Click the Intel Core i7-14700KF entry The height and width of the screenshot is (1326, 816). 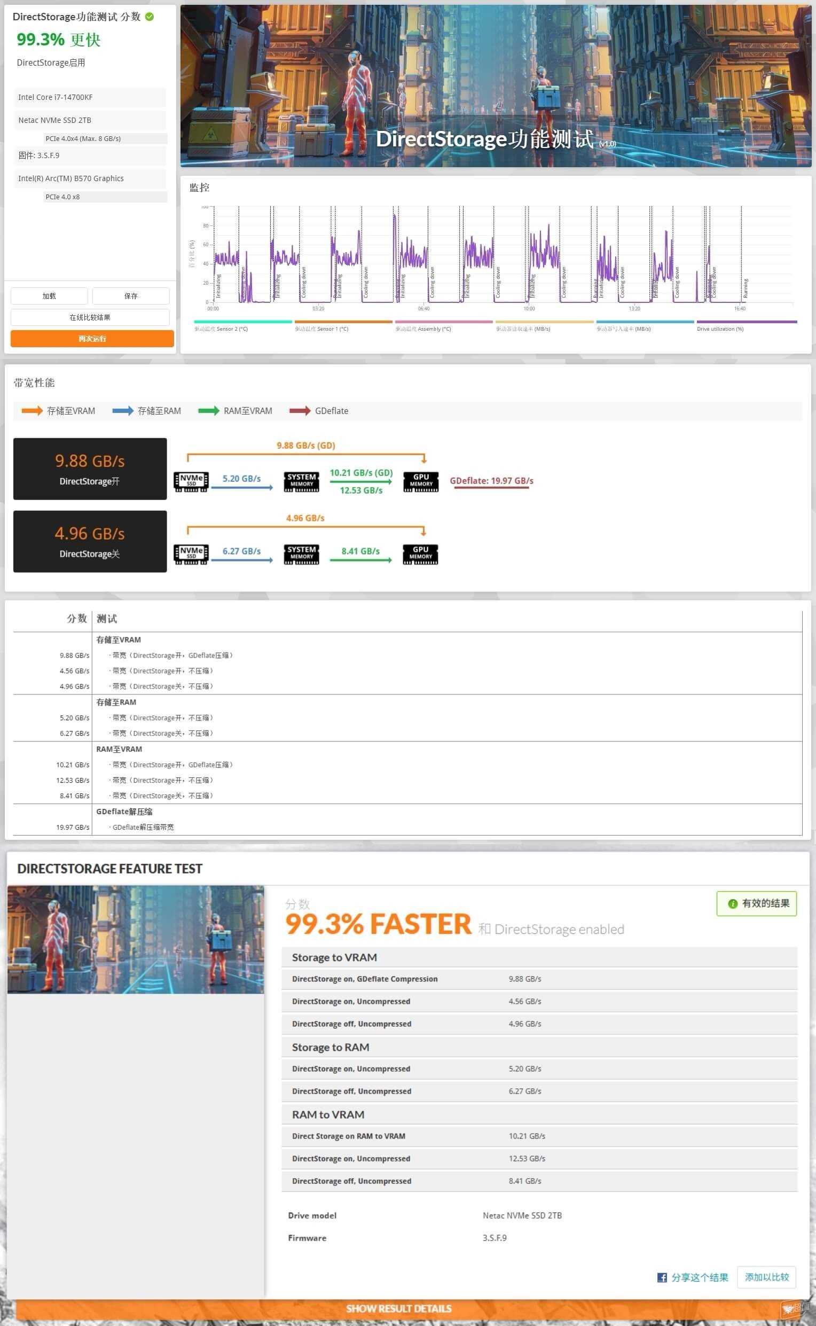point(90,97)
